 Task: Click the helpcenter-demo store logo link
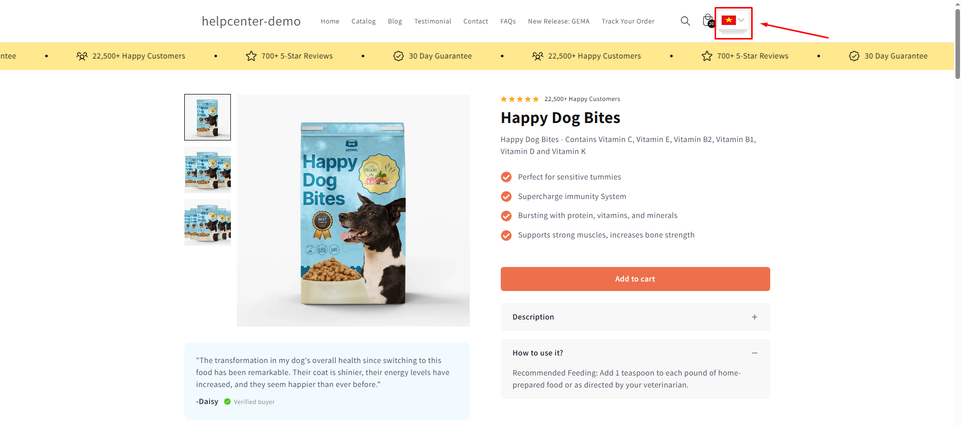[251, 21]
